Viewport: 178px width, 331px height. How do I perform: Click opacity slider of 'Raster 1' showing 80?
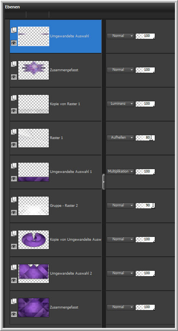[x=145, y=138]
